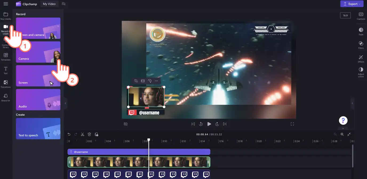
Task: Click the rotate icon in floating toolbar
Action: click(150, 81)
